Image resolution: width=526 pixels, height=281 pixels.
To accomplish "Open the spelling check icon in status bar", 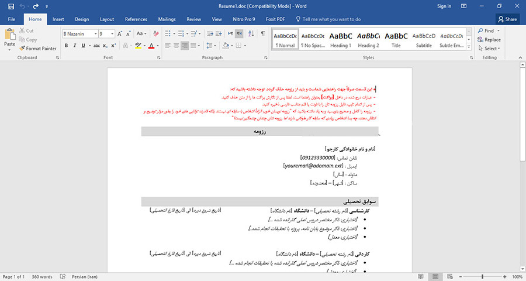I will [63, 277].
